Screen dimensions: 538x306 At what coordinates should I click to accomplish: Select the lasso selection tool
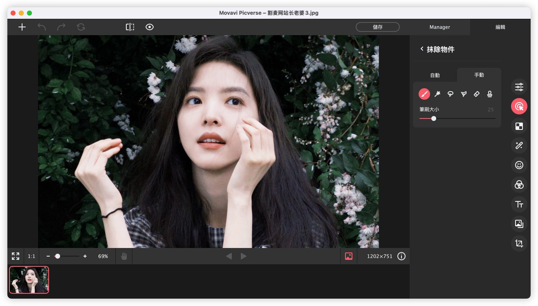451,94
